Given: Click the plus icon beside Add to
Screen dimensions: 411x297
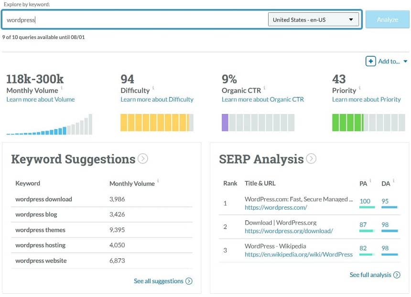Looking at the screenshot, I should pyautogui.click(x=370, y=61).
